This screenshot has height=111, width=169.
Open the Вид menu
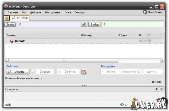24,12
